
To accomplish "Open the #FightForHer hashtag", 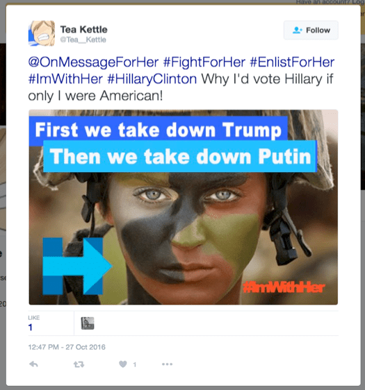I will pyautogui.click(x=204, y=62).
